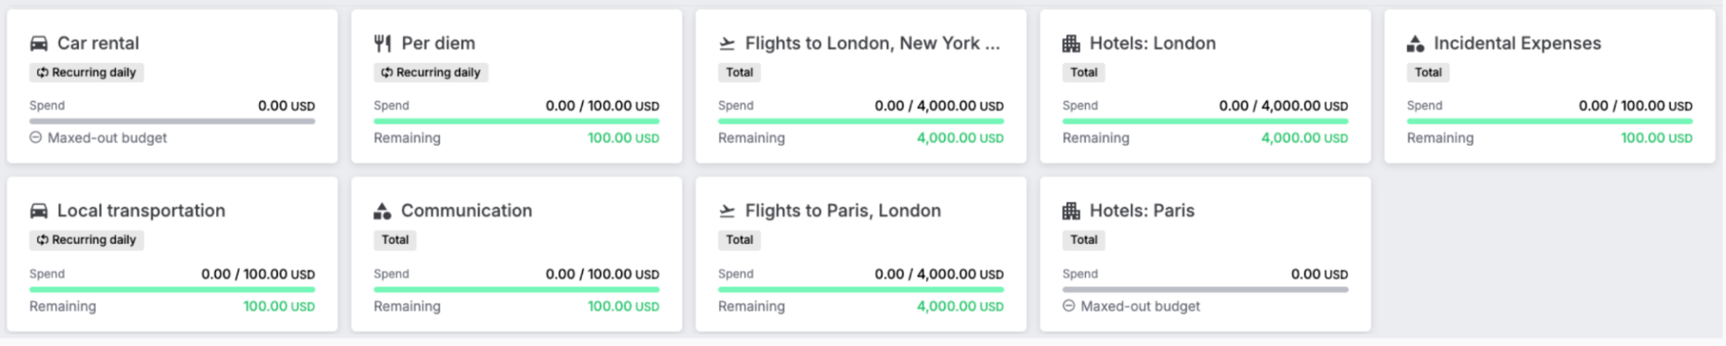Click the airplane icon for Flights to London, New York

(x=727, y=43)
